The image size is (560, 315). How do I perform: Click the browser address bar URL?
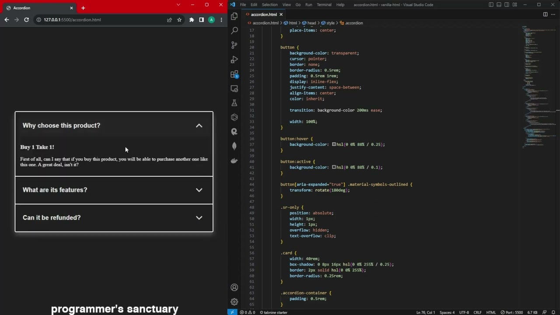72,20
